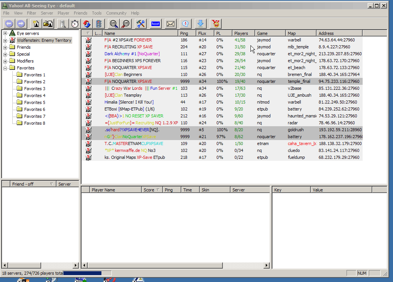393x282 pixels.
Task: Click the blue host button
Action: pos(156,24)
